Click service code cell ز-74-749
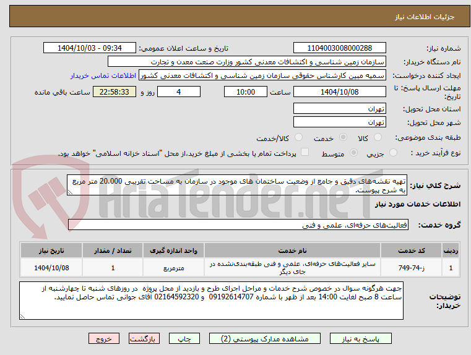 point(411,268)
